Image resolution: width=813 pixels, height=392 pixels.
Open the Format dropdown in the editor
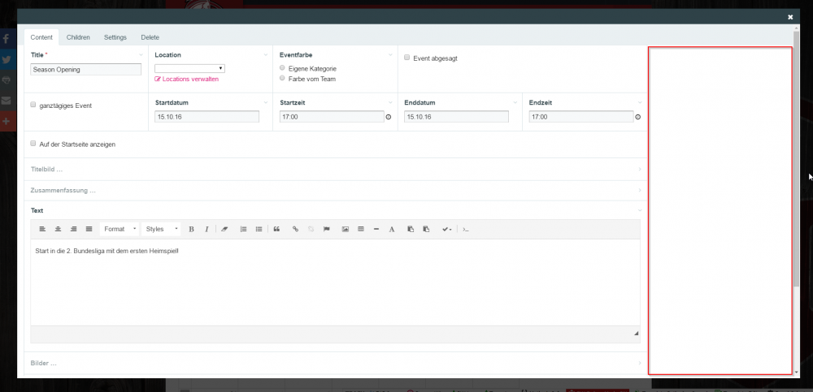pyautogui.click(x=120, y=230)
